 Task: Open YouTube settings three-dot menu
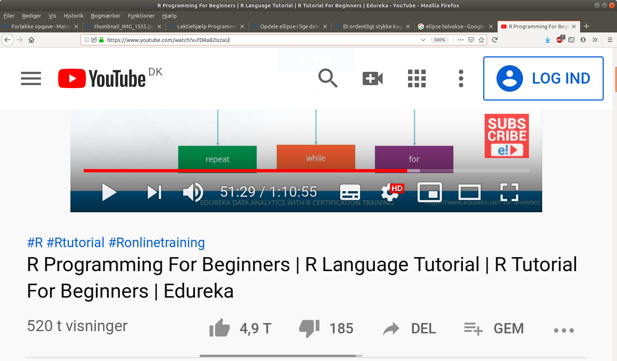coord(461,78)
